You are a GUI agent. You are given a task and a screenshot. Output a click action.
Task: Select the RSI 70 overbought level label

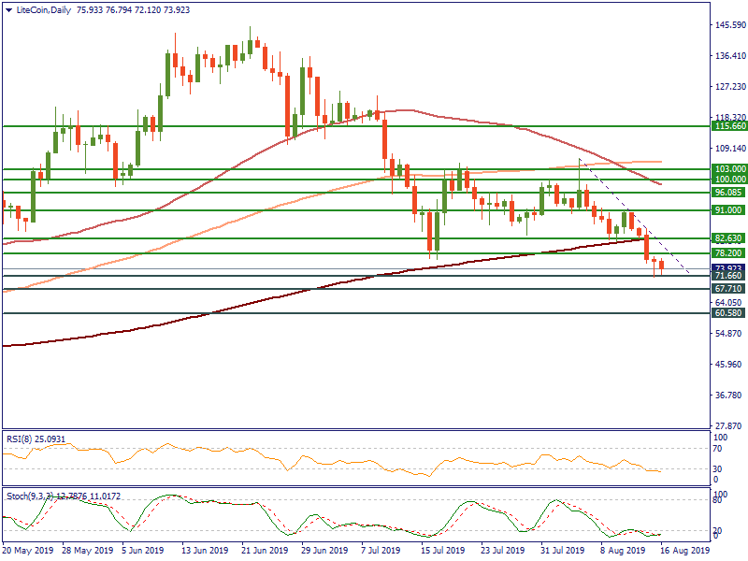tap(717, 449)
